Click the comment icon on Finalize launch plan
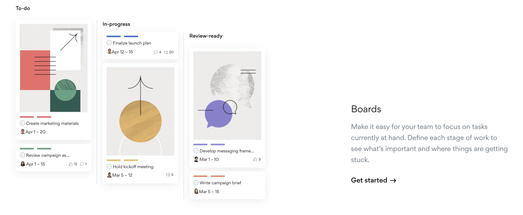 pos(156,52)
